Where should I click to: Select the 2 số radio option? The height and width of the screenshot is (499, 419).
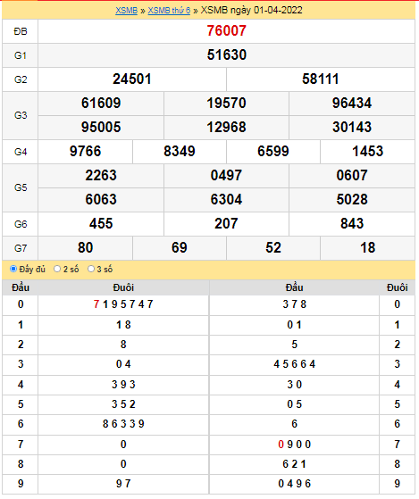(57, 269)
